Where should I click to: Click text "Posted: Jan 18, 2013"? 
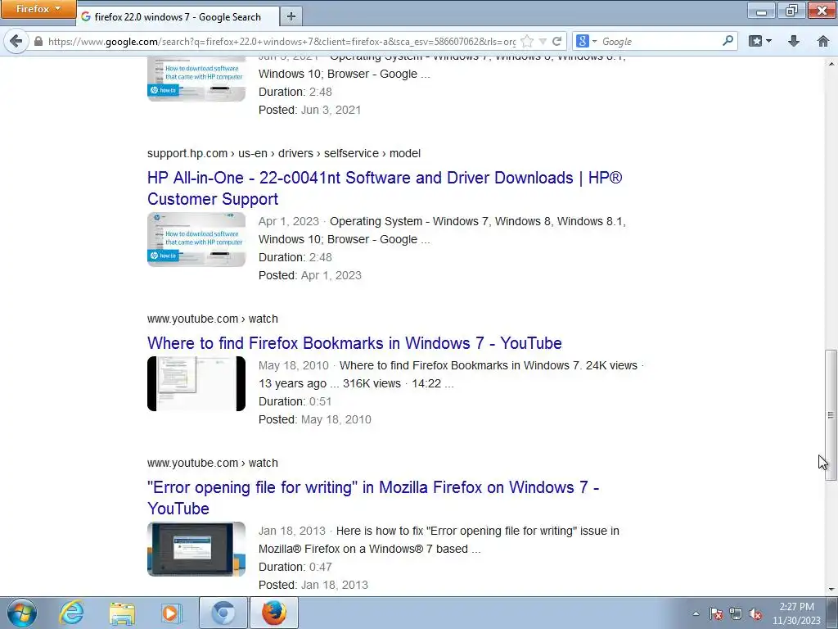click(313, 585)
